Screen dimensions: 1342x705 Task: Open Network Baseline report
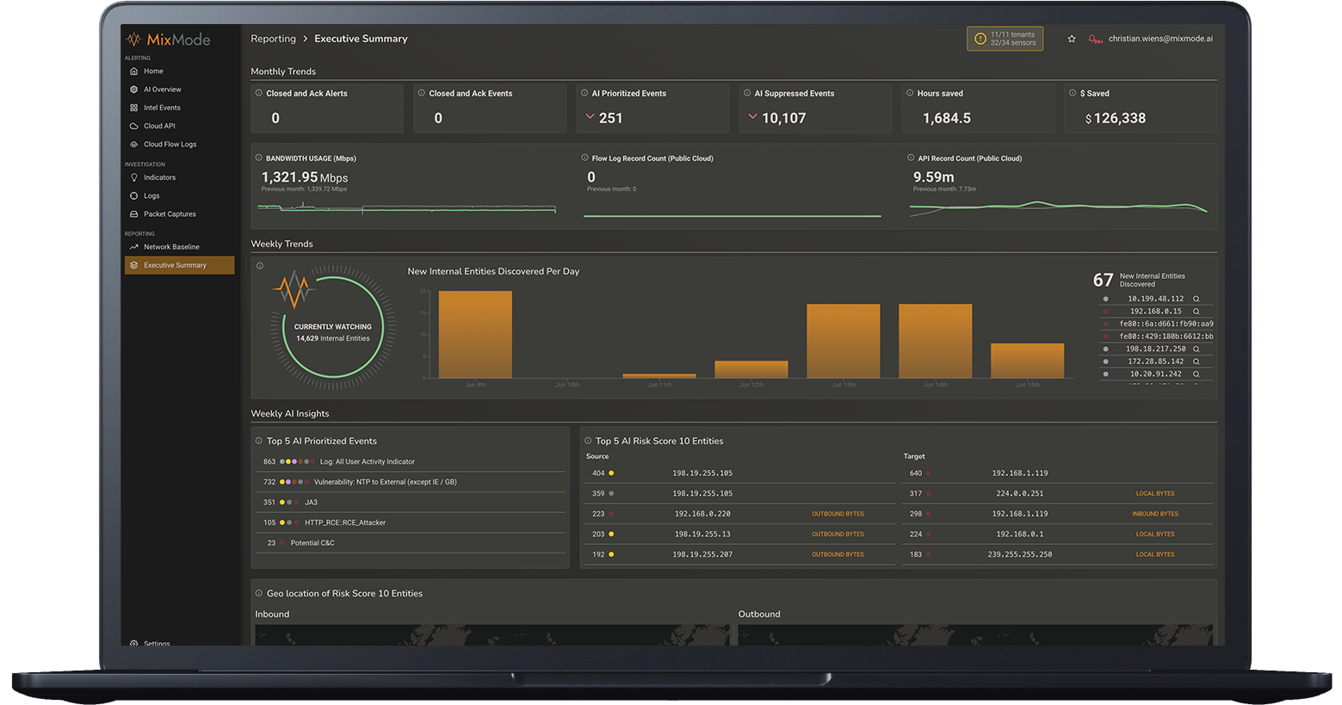click(x=171, y=247)
